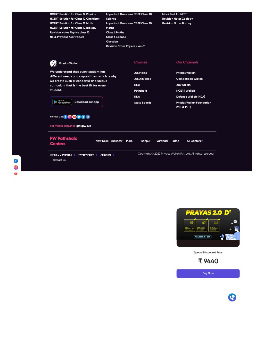Click Google Play Download our App button
The width and height of the screenshot is (264, 342).
coord(76,102)
